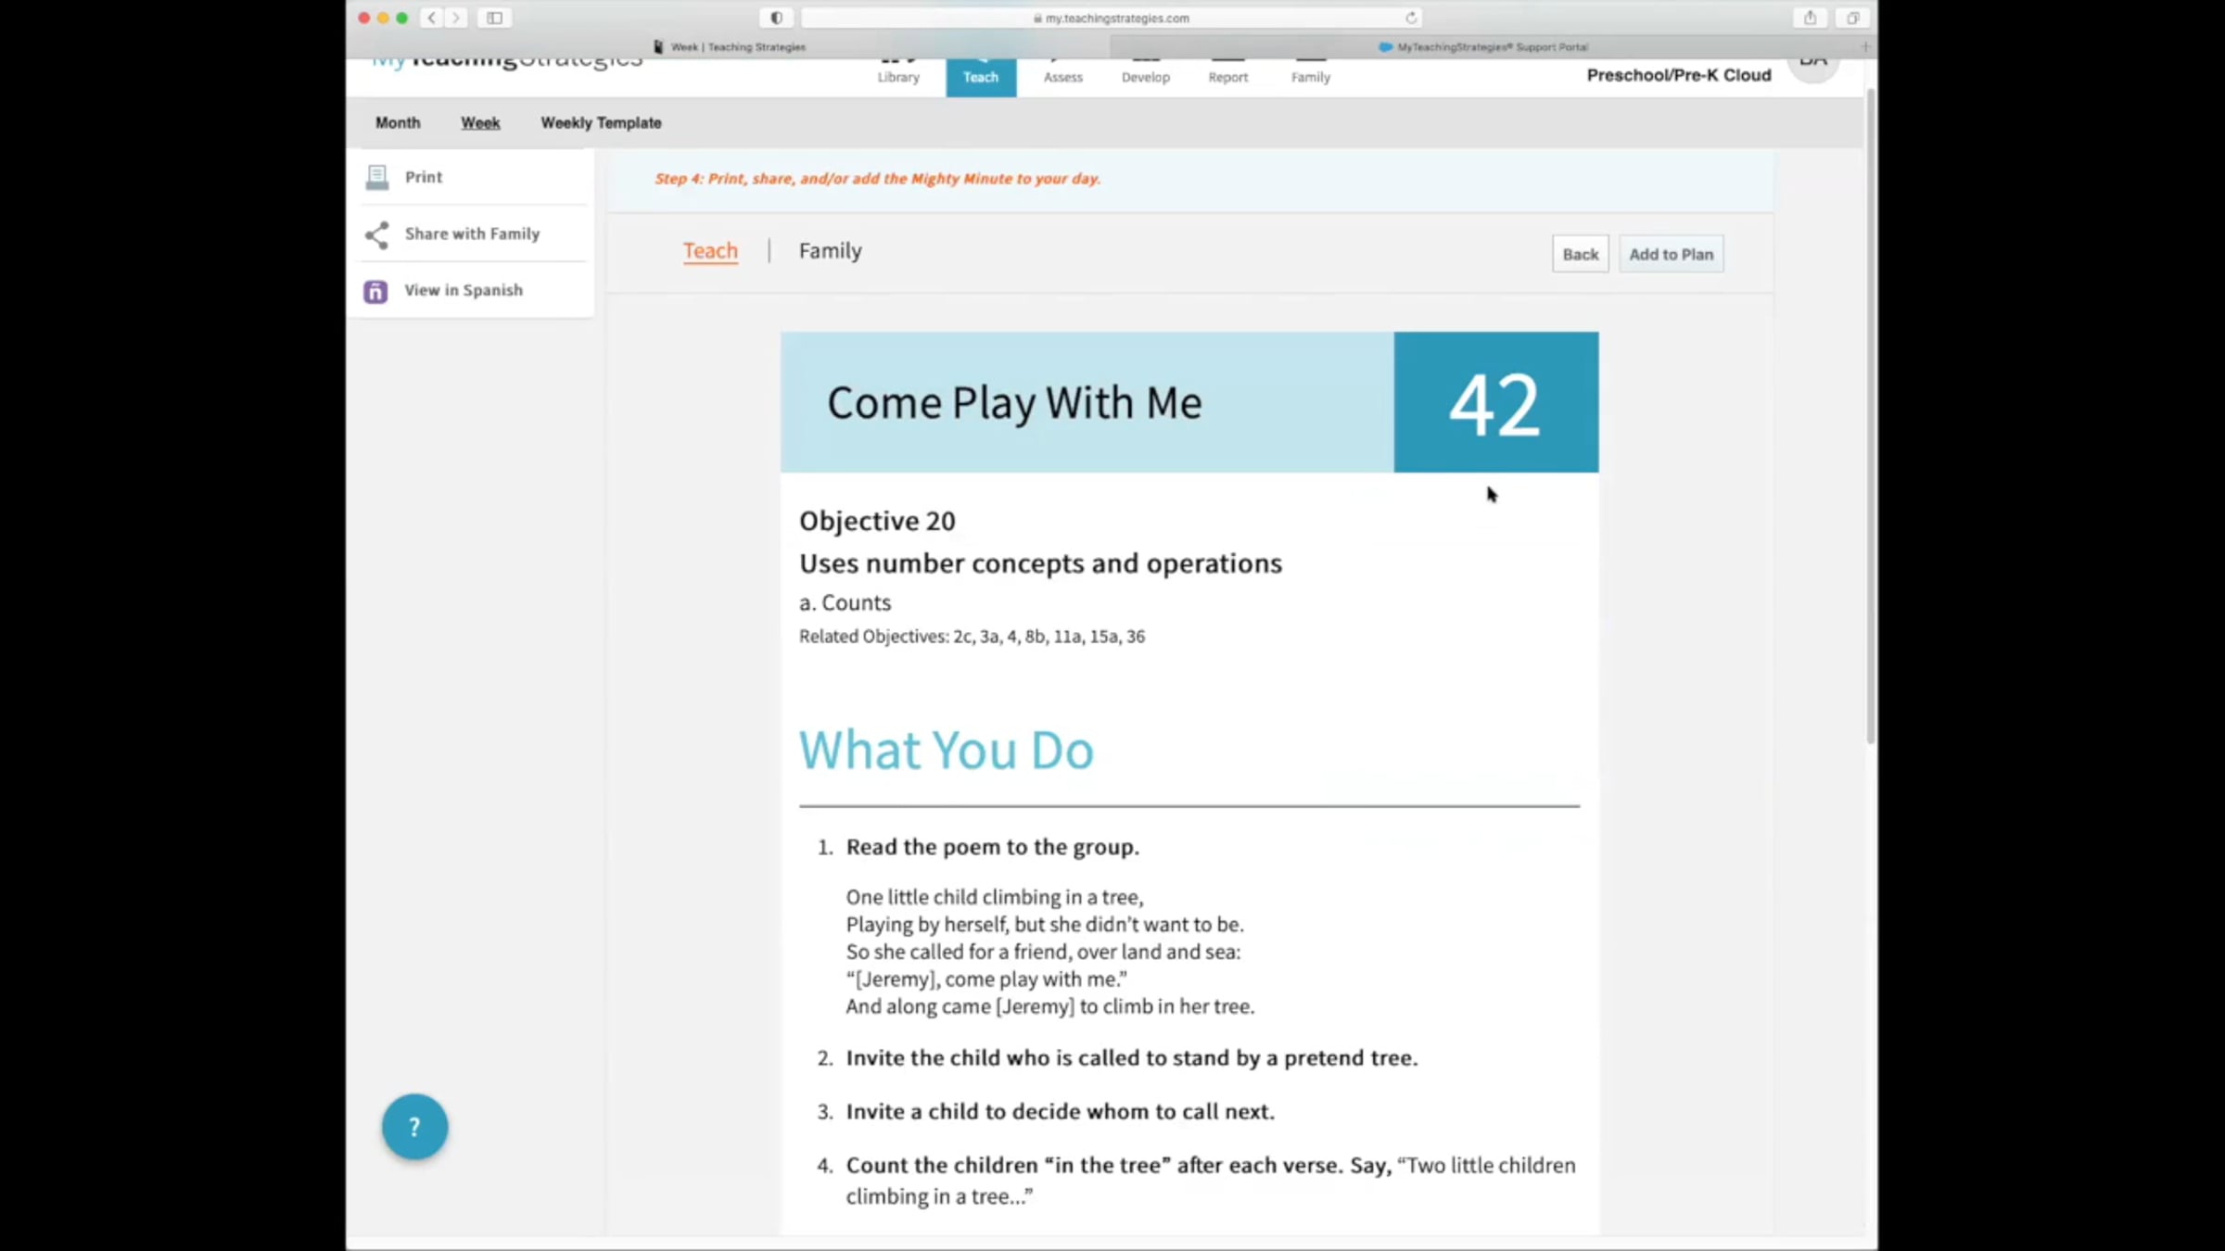This screenshot has width=2225, height=1251.
Task: Click the privacy shield icon in toolbar
Action: (777, 18)
